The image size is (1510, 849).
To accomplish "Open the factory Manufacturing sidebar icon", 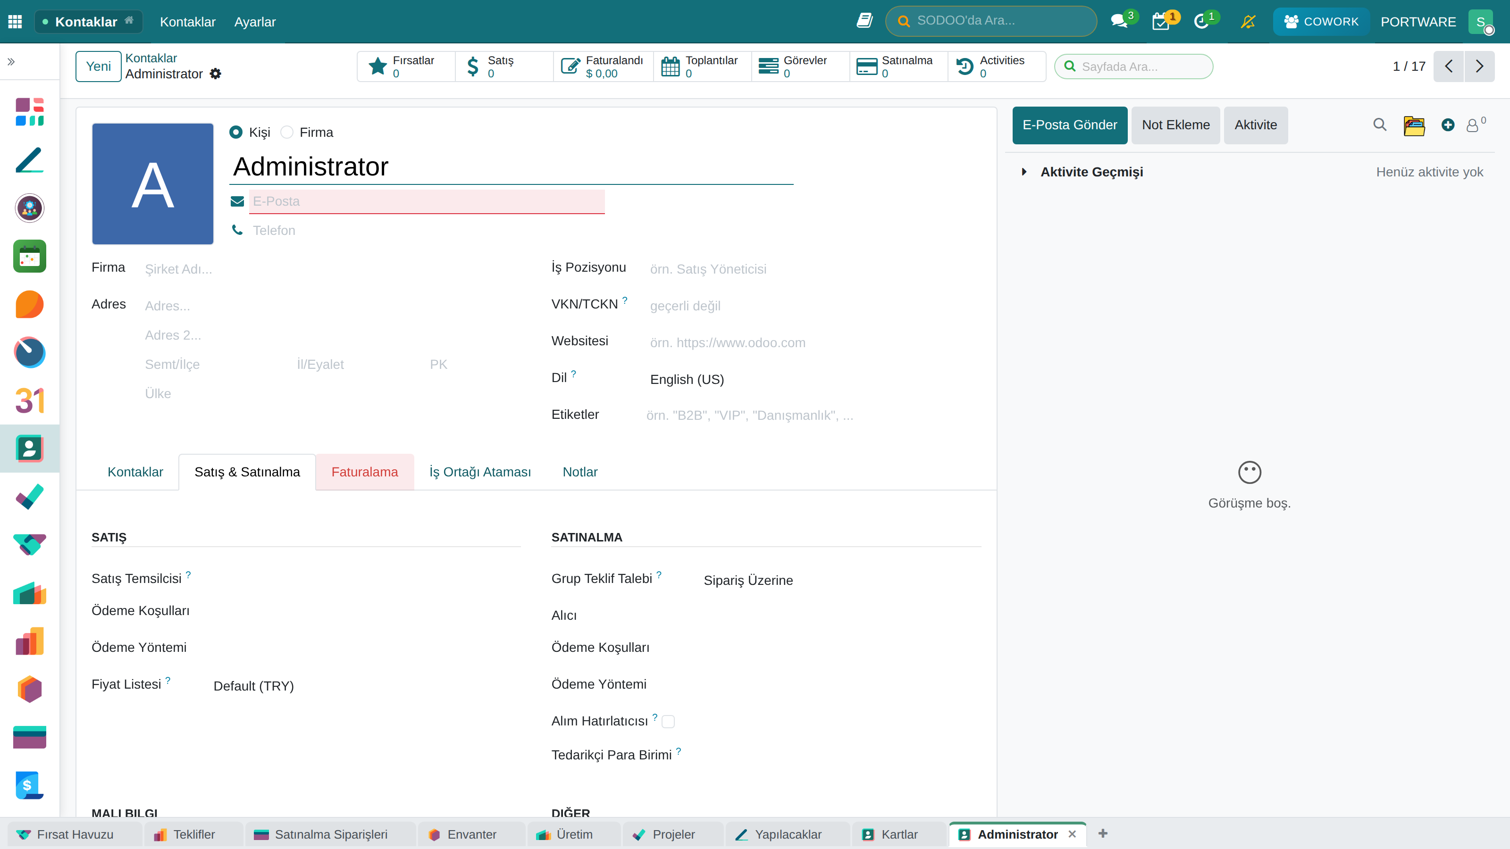I will point(29,593).
